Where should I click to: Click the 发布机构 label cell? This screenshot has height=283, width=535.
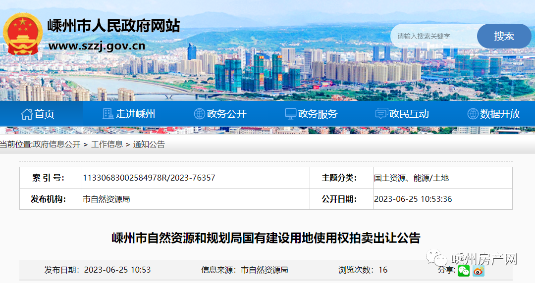[51, 199]
